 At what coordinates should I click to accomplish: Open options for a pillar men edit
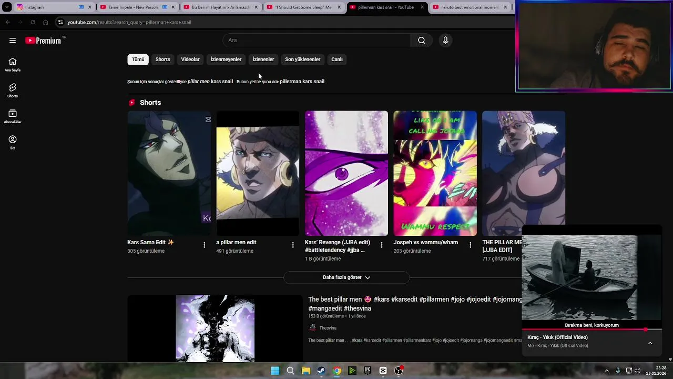point(293,245)
